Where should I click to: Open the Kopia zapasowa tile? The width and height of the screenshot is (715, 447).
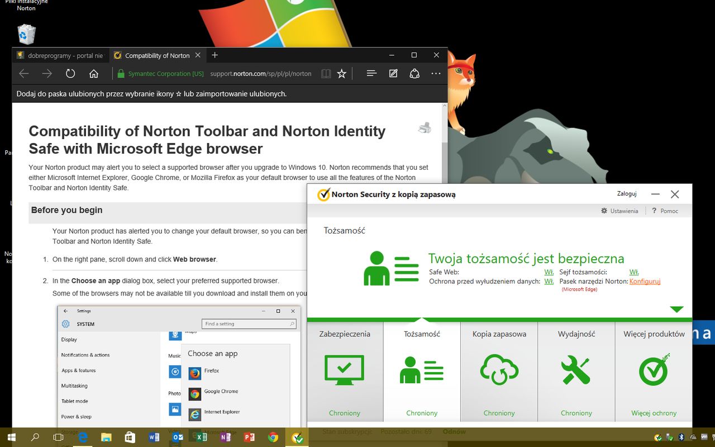tap(499, 372)
